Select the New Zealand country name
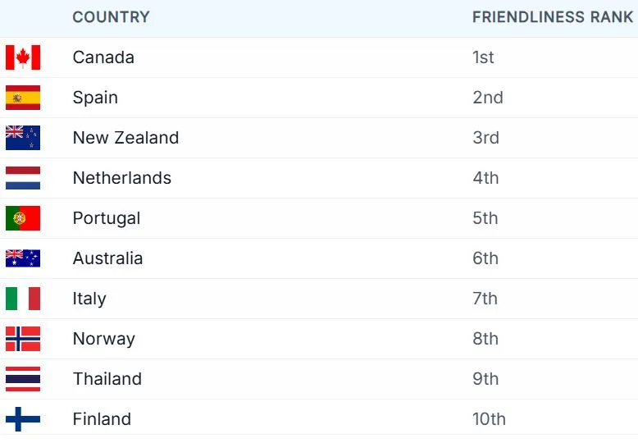This screenshot has width=638, height=443. pyautogui.click(x=125, y=138)
